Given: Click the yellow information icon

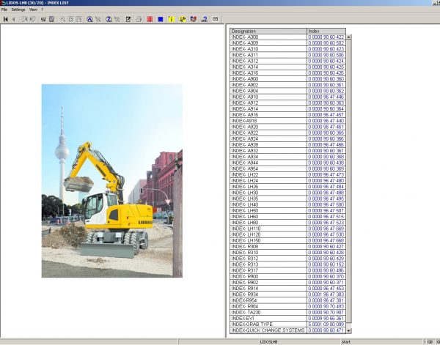Looking at the screenshot, I should click(171, 18).
